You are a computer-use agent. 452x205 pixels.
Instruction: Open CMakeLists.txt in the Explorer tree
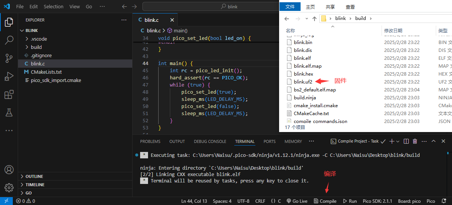(46, 72)
